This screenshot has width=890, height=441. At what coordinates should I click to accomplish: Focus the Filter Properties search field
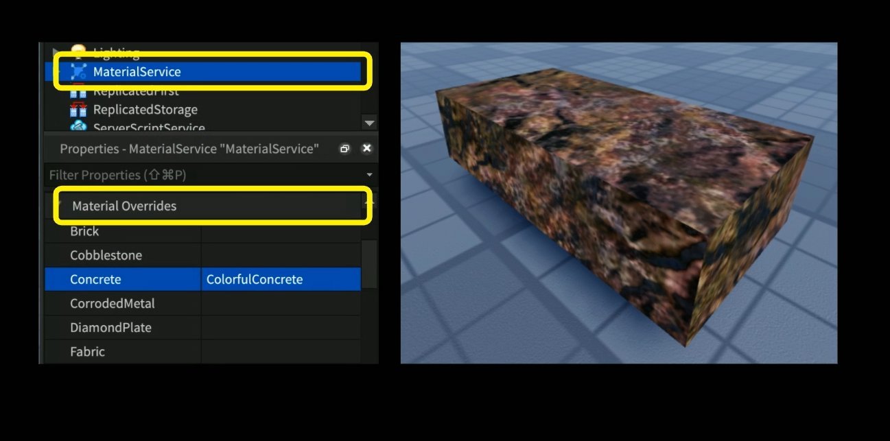(x=204, y=176)
